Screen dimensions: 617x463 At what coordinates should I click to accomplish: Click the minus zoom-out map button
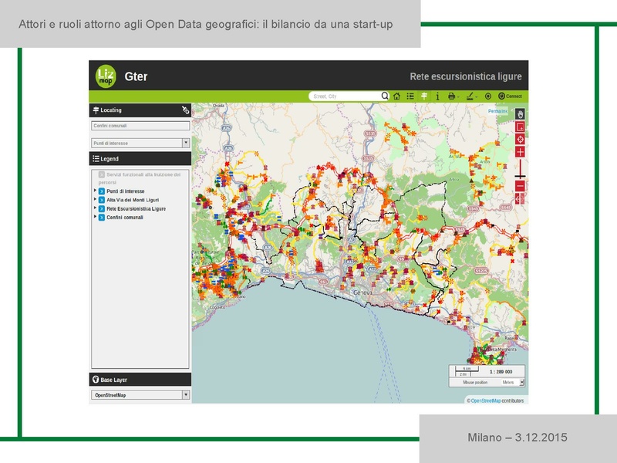(x=520, y=186)
